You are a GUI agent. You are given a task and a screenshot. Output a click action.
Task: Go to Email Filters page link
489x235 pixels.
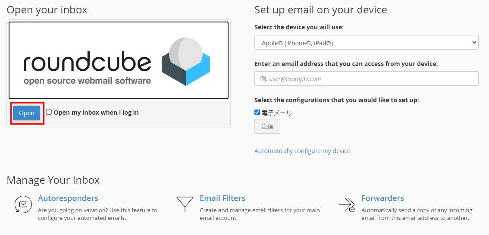click(223, 198)
